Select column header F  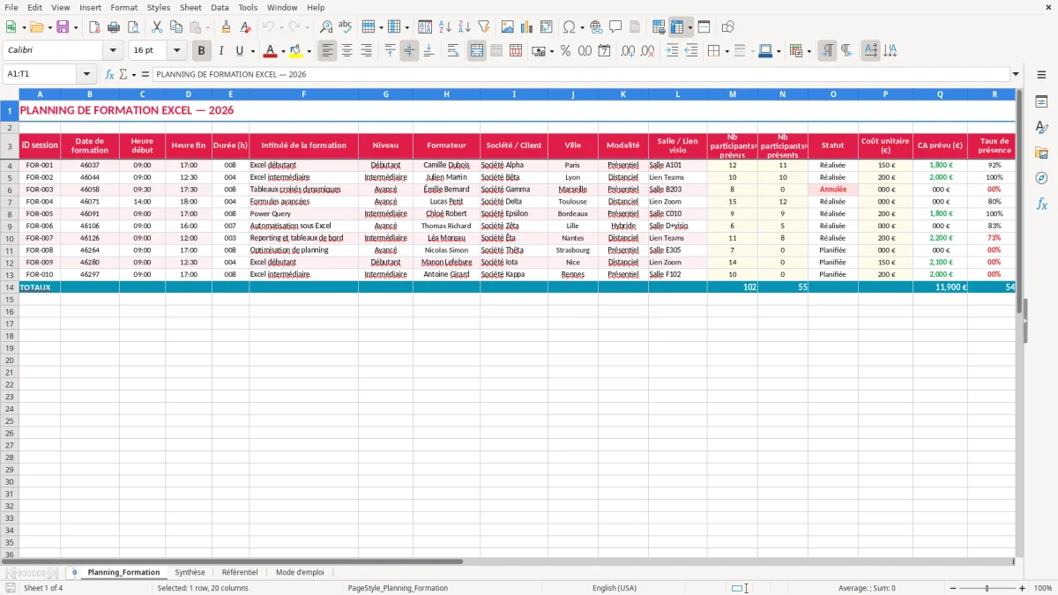[304, 93]
